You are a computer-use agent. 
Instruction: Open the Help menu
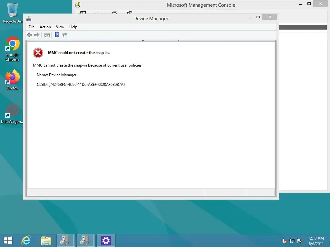(x=73, y=27)
